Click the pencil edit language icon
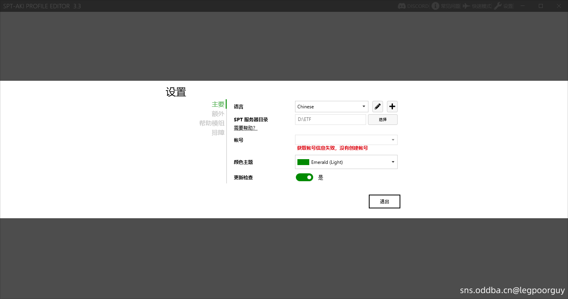Image resolution: width=568 pixels, height=299 pixels. coord(377,106)
